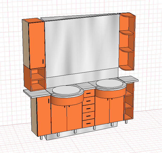Image resolution: width=162 pixels, height=153 pixels.
Task: Select the large mirror panel
Action: (x=82, y=45)
